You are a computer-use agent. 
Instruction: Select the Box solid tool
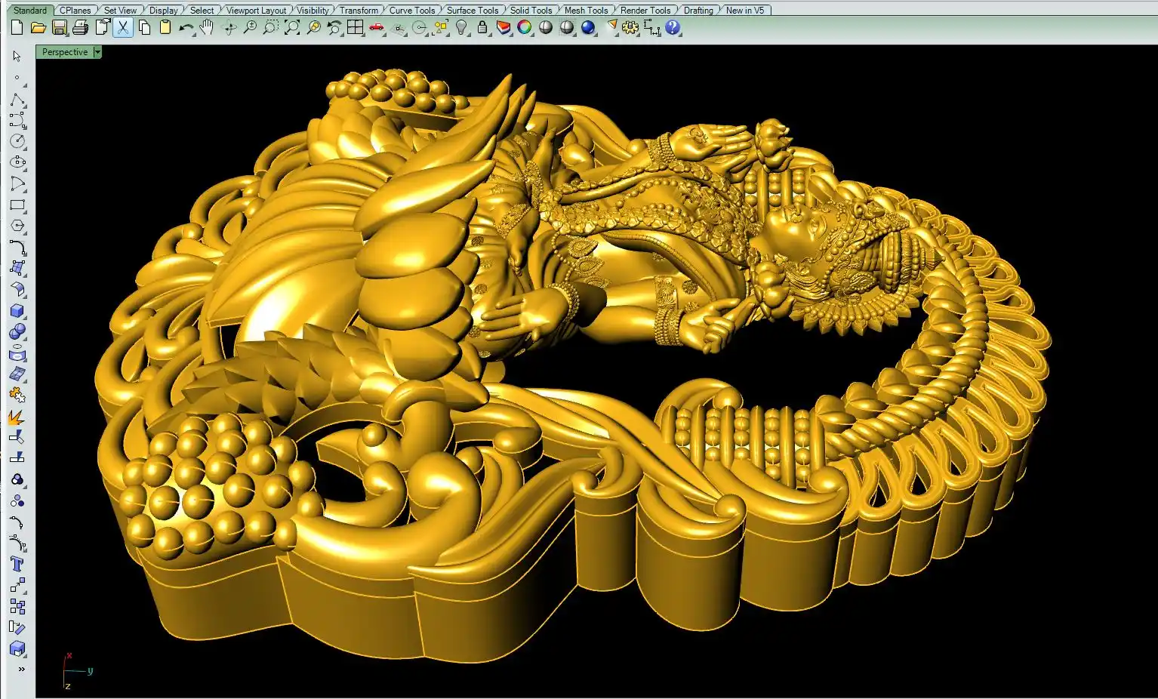pyautogui.click(x=17, y=311)
